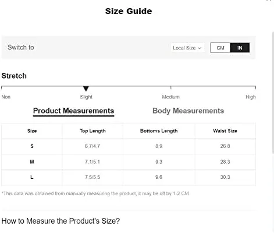Click the vertical scrollbar on the right
This screenshot has width=274, height=233.
pos(273,93)
